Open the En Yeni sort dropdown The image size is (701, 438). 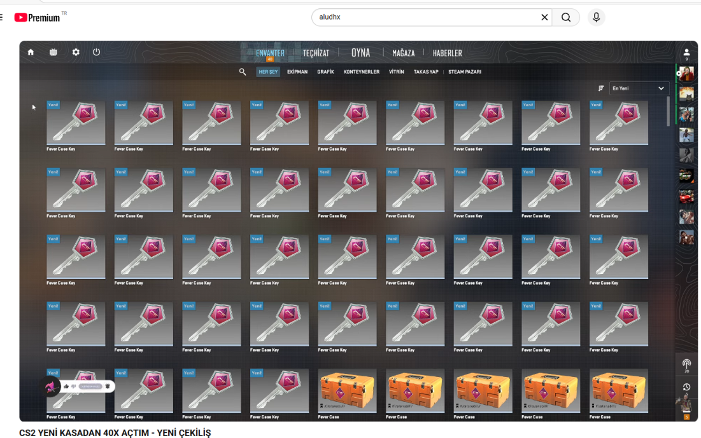(x=639, y=88)
